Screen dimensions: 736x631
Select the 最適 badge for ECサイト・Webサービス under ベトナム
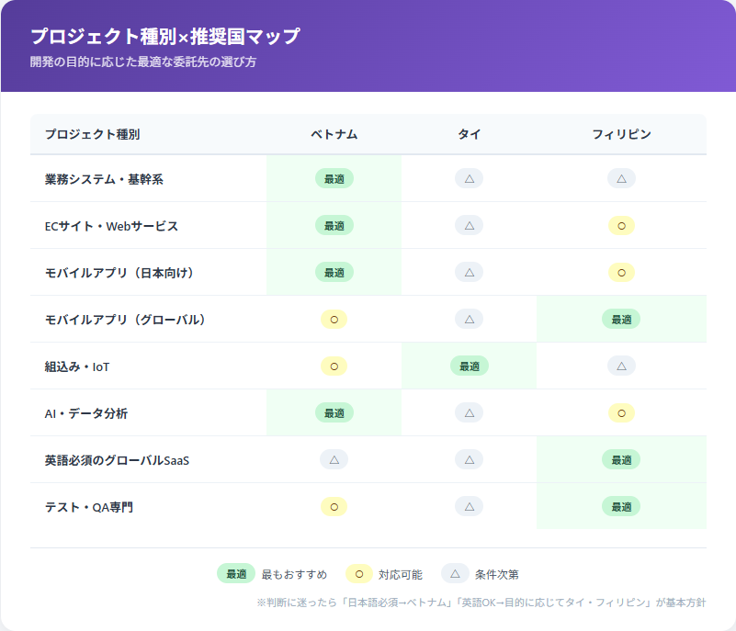(334, 225)
